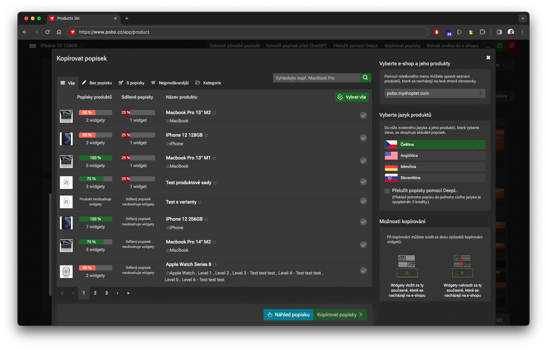Expand the browser tab search chevron
Screen dimensions: 547x349
coord(523,18)
